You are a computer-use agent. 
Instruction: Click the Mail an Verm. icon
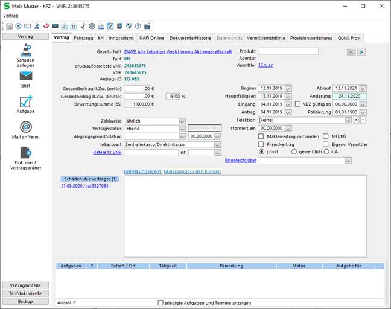point(25,127)
